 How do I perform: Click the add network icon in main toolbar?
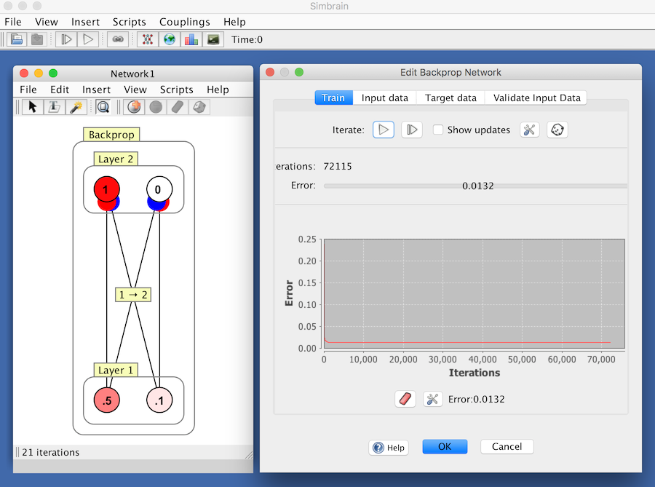coord(148,39)
